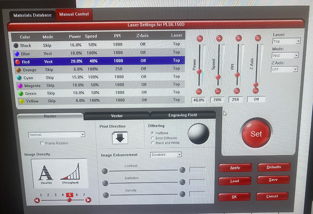Click the Power vertical slider handle
The height and width of the screenshot is (214, 313).
pos(199,72)
